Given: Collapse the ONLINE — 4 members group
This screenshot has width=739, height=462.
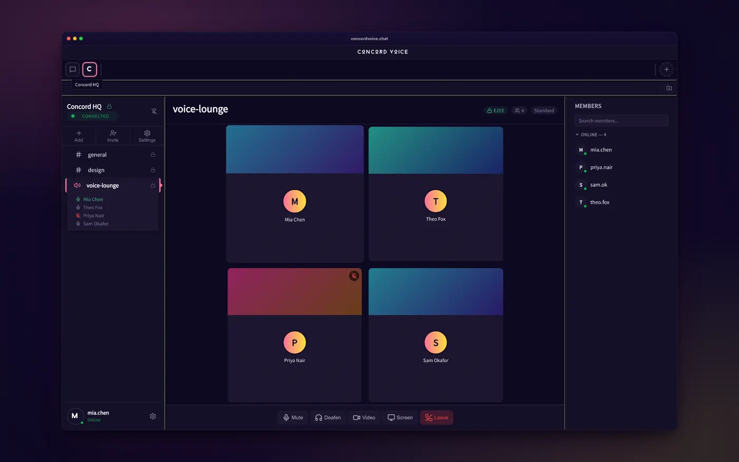Looking at the screenshot, I should click(x=591, y=135).
